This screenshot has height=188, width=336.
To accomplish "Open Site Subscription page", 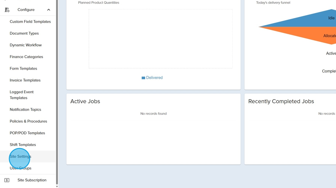I will click(x=32, y=180).
